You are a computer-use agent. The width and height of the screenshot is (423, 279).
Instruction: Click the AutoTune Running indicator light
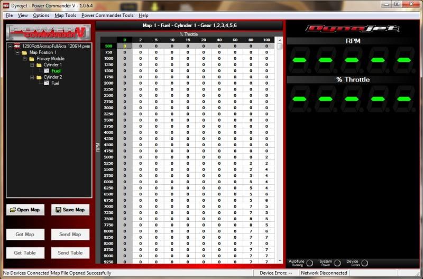tap(309, 263)
